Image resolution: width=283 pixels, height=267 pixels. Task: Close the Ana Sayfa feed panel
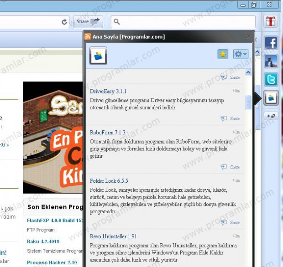click(x=249, y=36)
